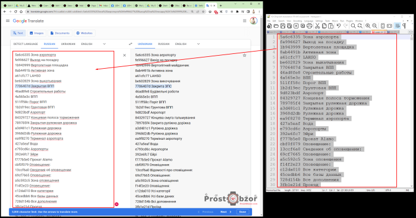This screenshot has height=218, width=416.
Task: Select Text translation mode
Action: pyautogui.click(x=18, y=33)
